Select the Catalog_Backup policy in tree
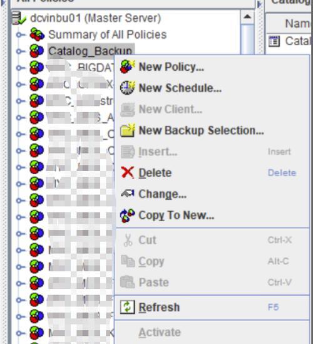The width and height of the screenshot is (313, 344). coord(91,51)
